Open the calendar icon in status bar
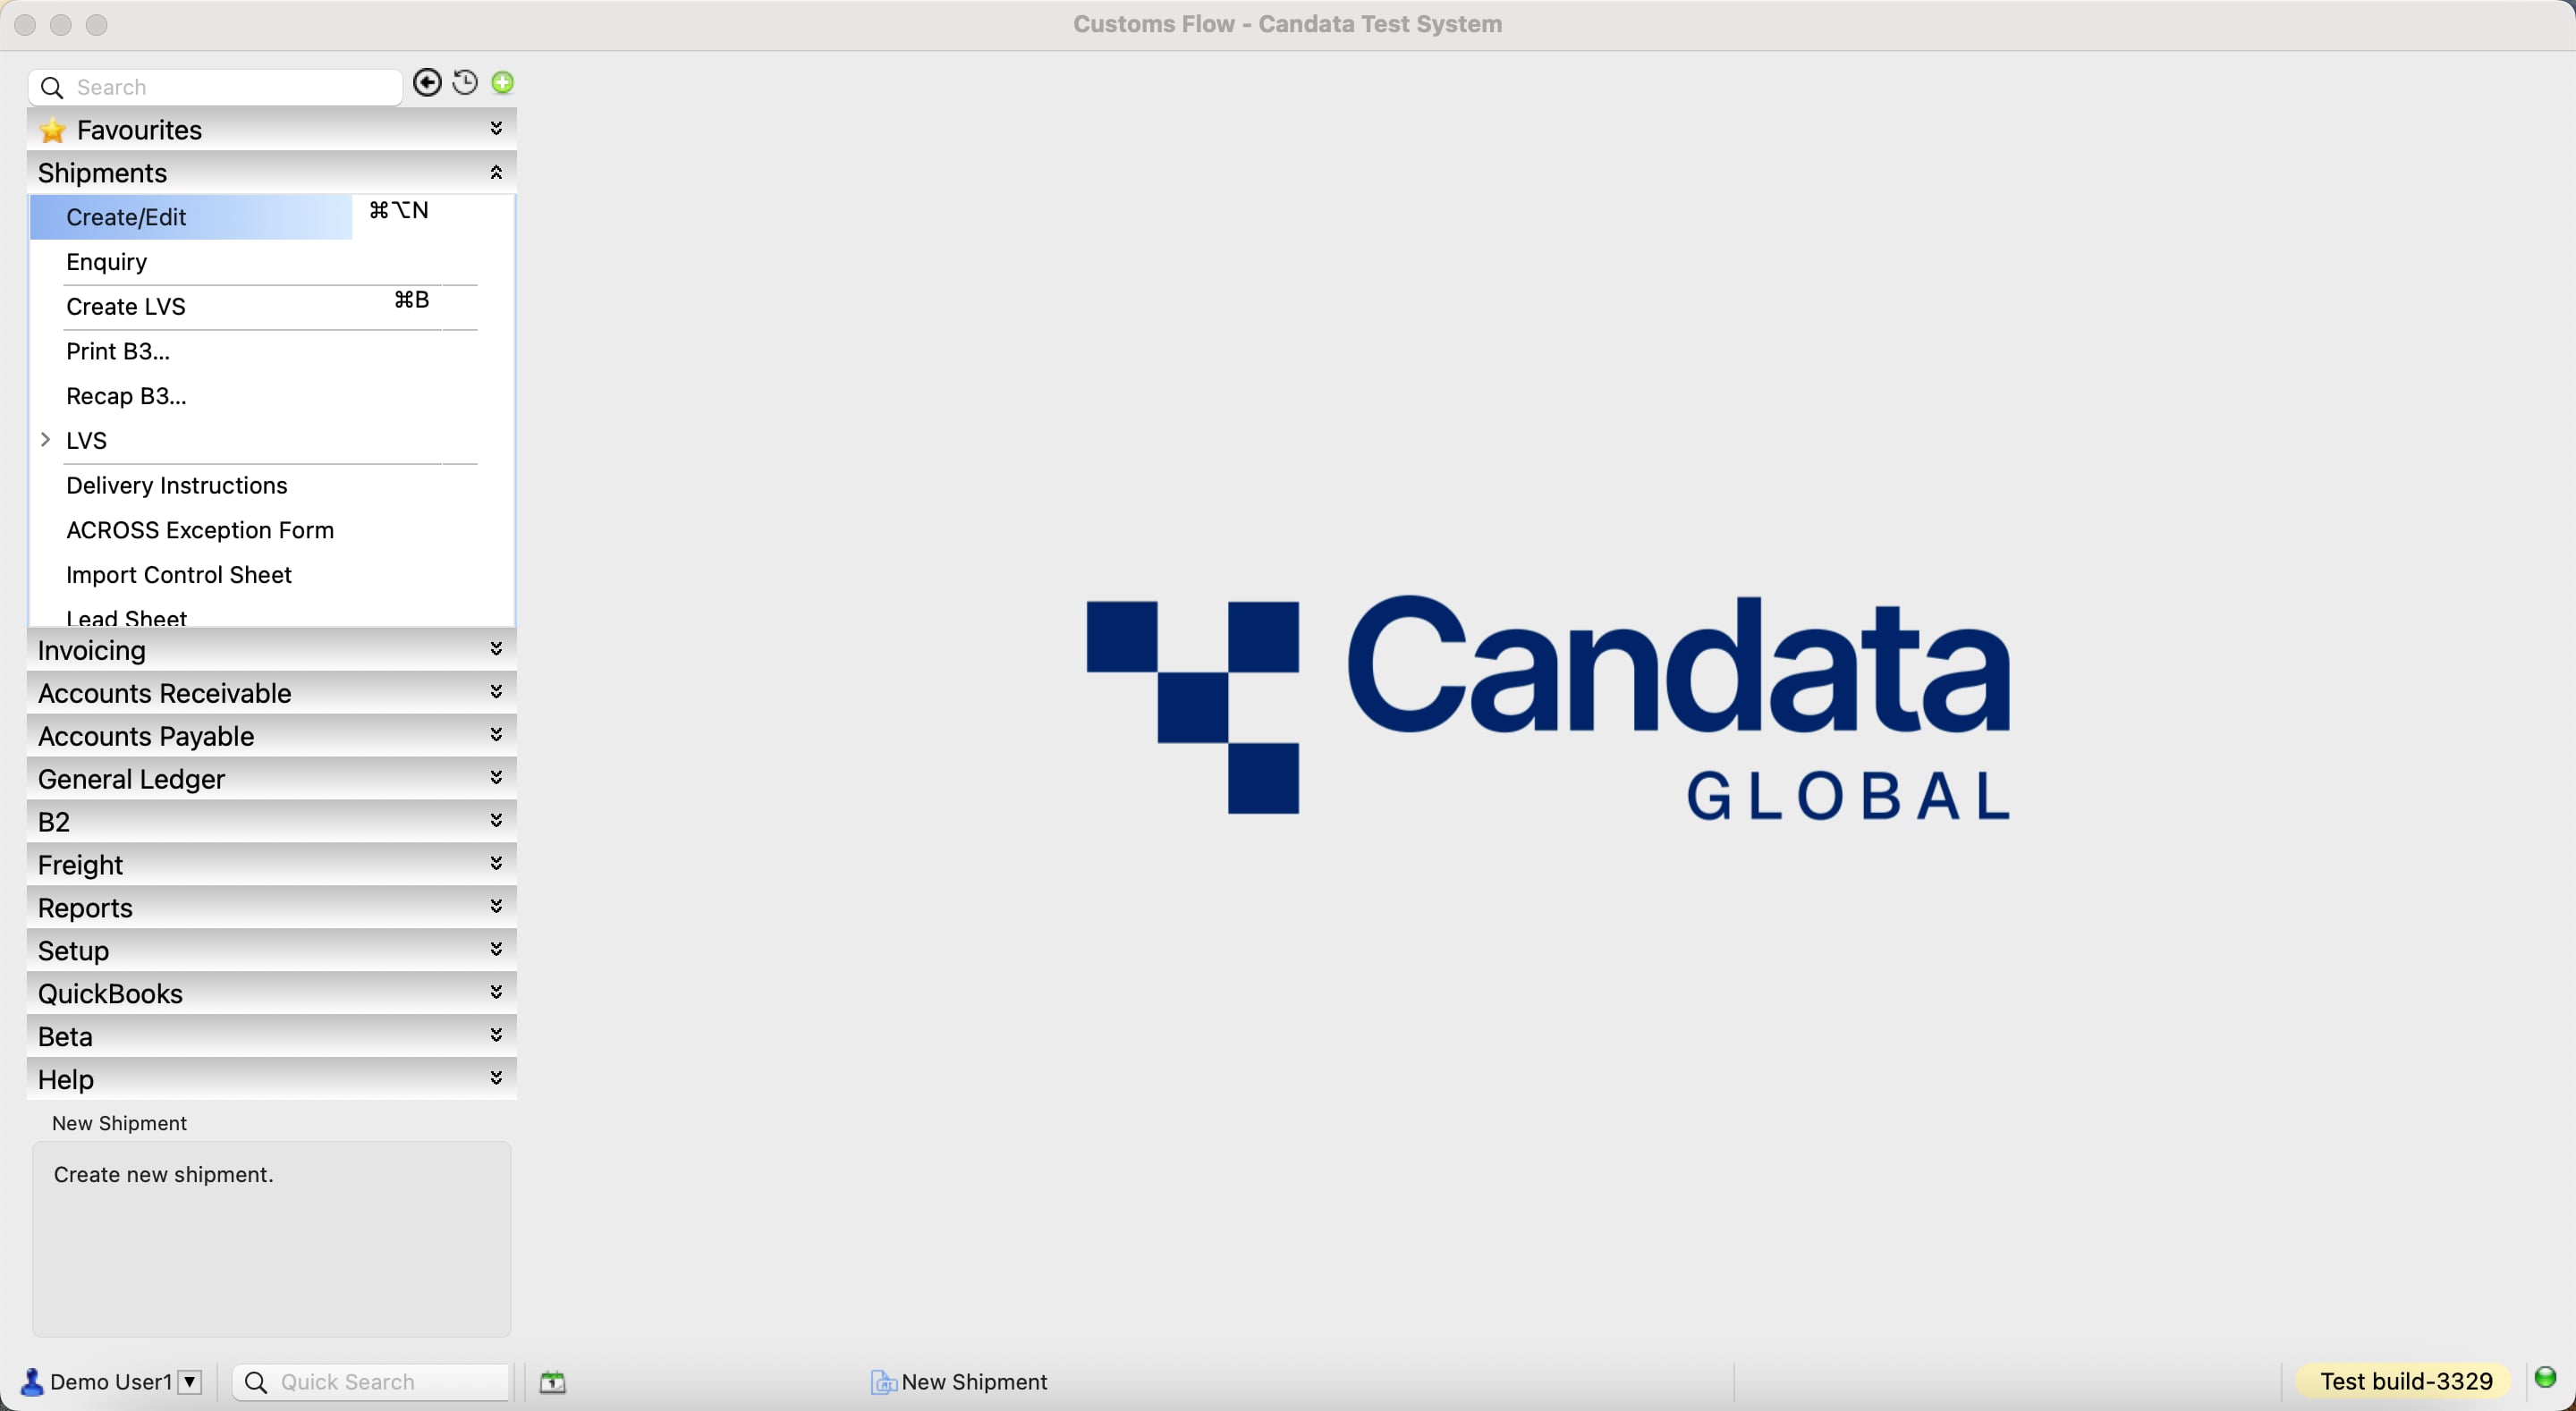 coord(553,1383)
